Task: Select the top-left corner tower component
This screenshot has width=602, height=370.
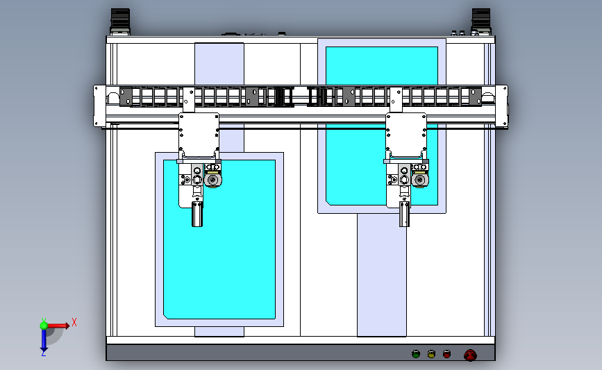Action: pyautogui.click(x=120, y=22)
